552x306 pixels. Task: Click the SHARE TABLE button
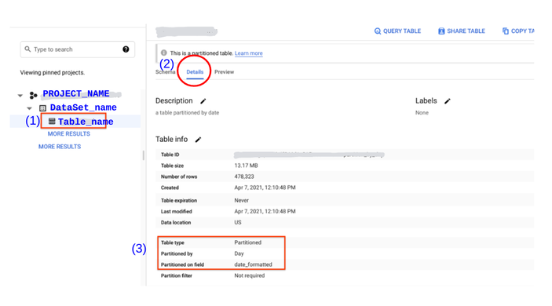462,31
